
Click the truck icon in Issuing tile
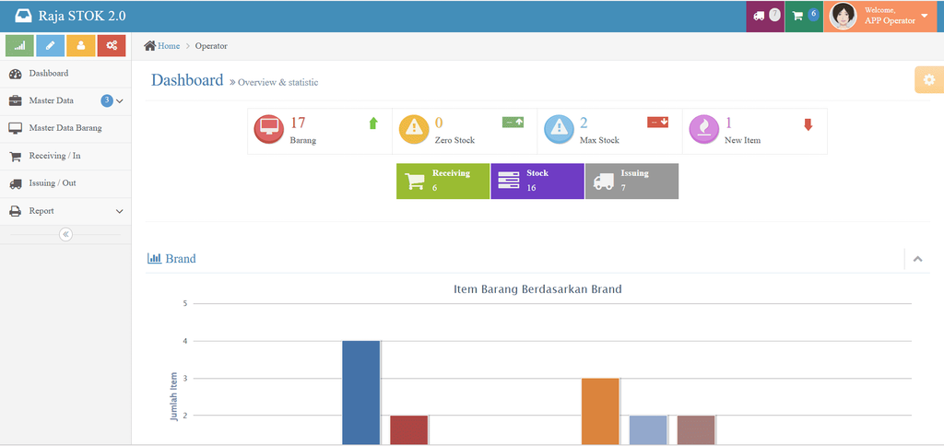click(603, 182)
